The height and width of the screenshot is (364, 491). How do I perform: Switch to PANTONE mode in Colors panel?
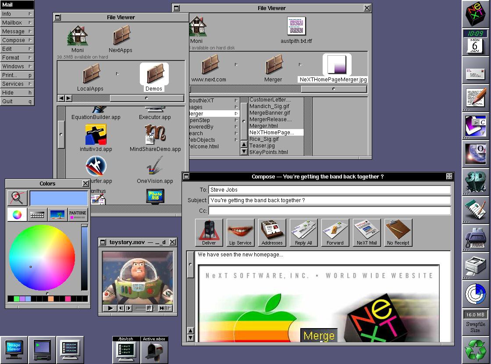pyautogui.click(x=77, y=214)
